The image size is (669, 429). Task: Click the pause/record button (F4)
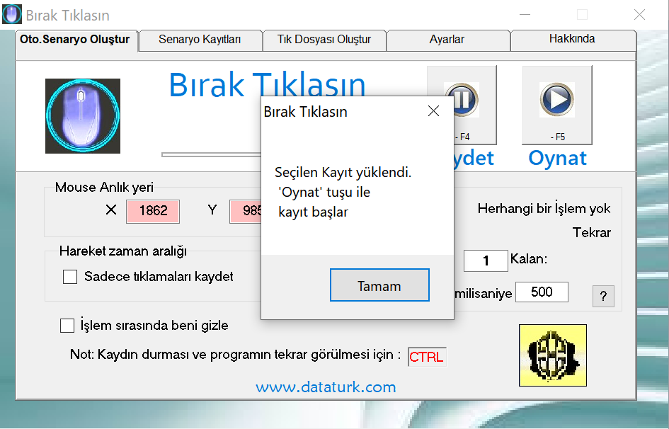[x=475, y=105]
